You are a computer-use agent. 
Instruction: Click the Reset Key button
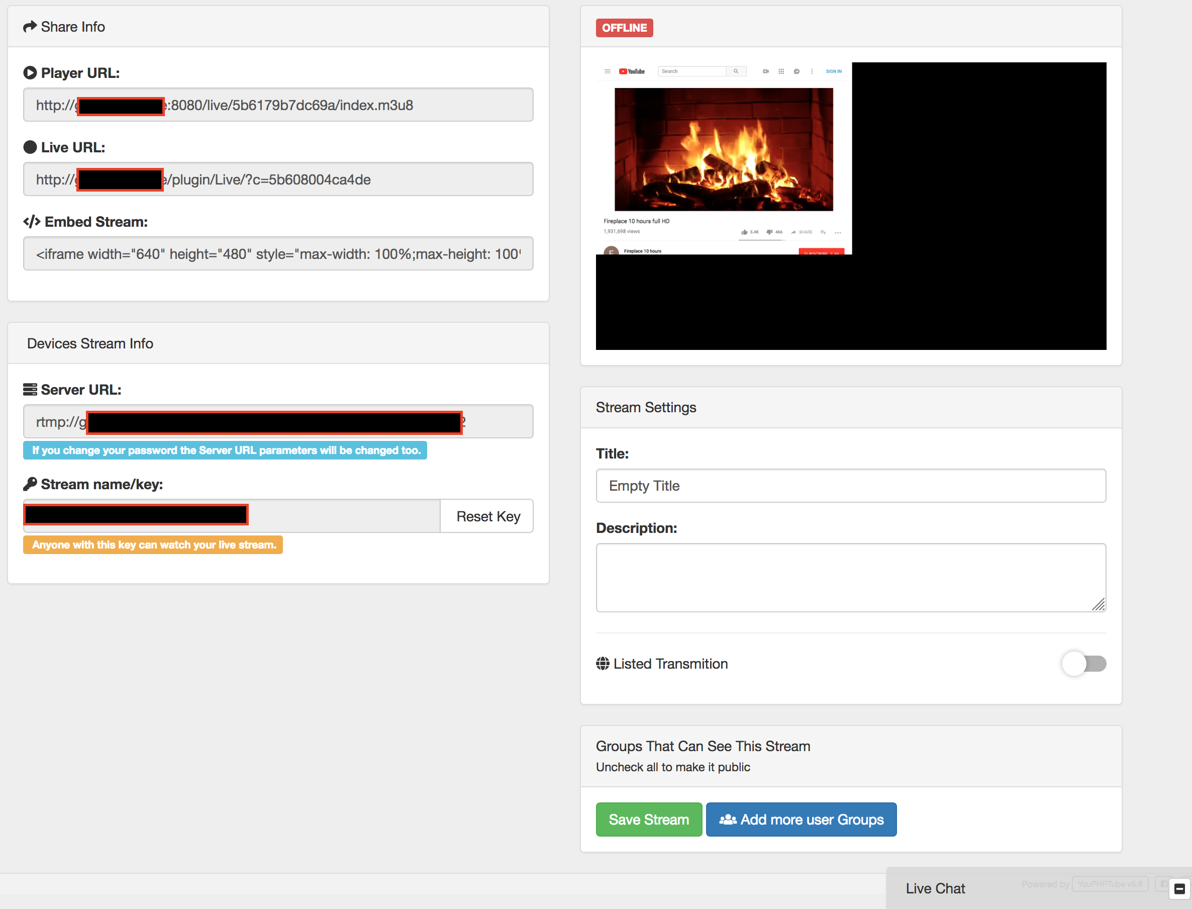tap(488, 516)
